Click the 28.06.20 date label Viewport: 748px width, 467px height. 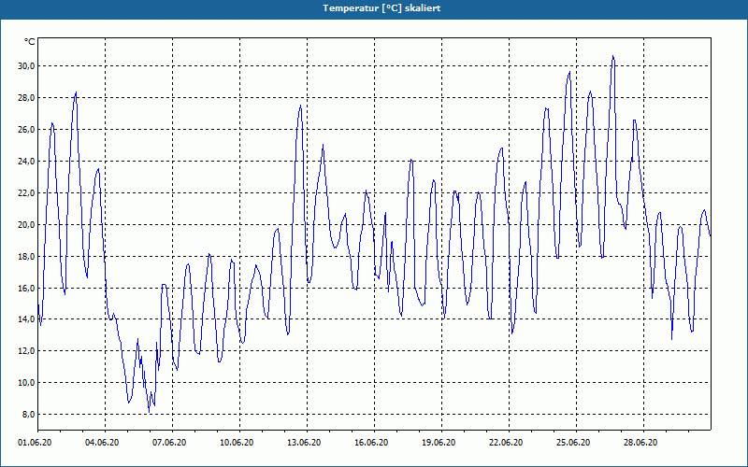[x=640, y=443]
